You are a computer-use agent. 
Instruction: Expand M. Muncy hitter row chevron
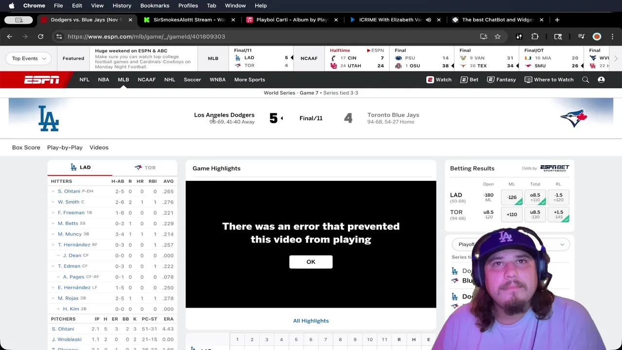(x=53, y=234)
